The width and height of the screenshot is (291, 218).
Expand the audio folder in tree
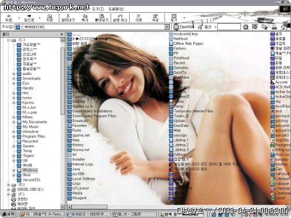pyautogui.click(x=13, y=74)
